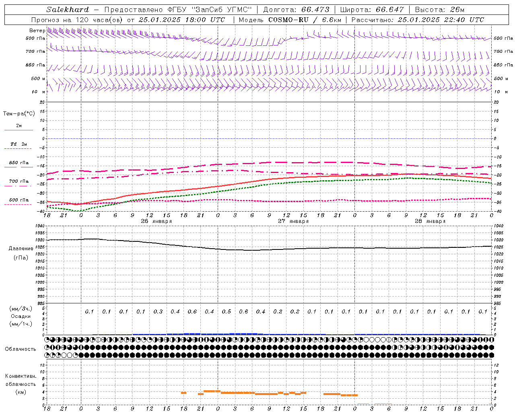Click the Рассчитано: 25.01.2025 22:40 UTC timestamp
515x412 pixels.
click(418, 20)
